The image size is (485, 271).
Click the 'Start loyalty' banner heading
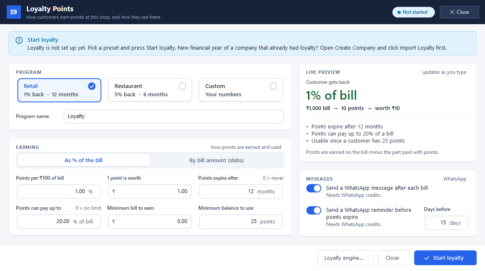[43, 40]
